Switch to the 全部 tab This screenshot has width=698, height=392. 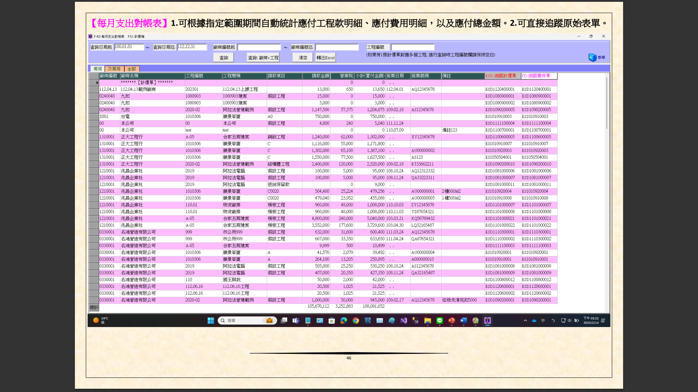coord(132,69)
